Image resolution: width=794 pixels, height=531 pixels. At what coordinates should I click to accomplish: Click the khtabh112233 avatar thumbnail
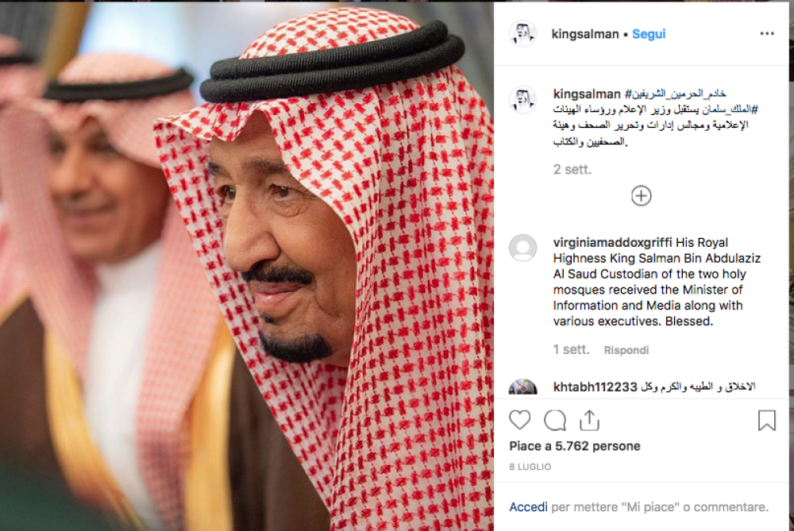(x=522, y=387)
